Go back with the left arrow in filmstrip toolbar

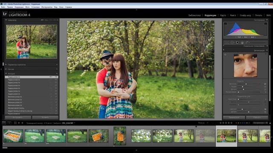19,123
